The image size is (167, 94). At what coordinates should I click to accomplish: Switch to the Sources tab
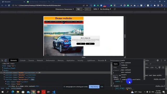pyautogui.click(x=31, y=60)
